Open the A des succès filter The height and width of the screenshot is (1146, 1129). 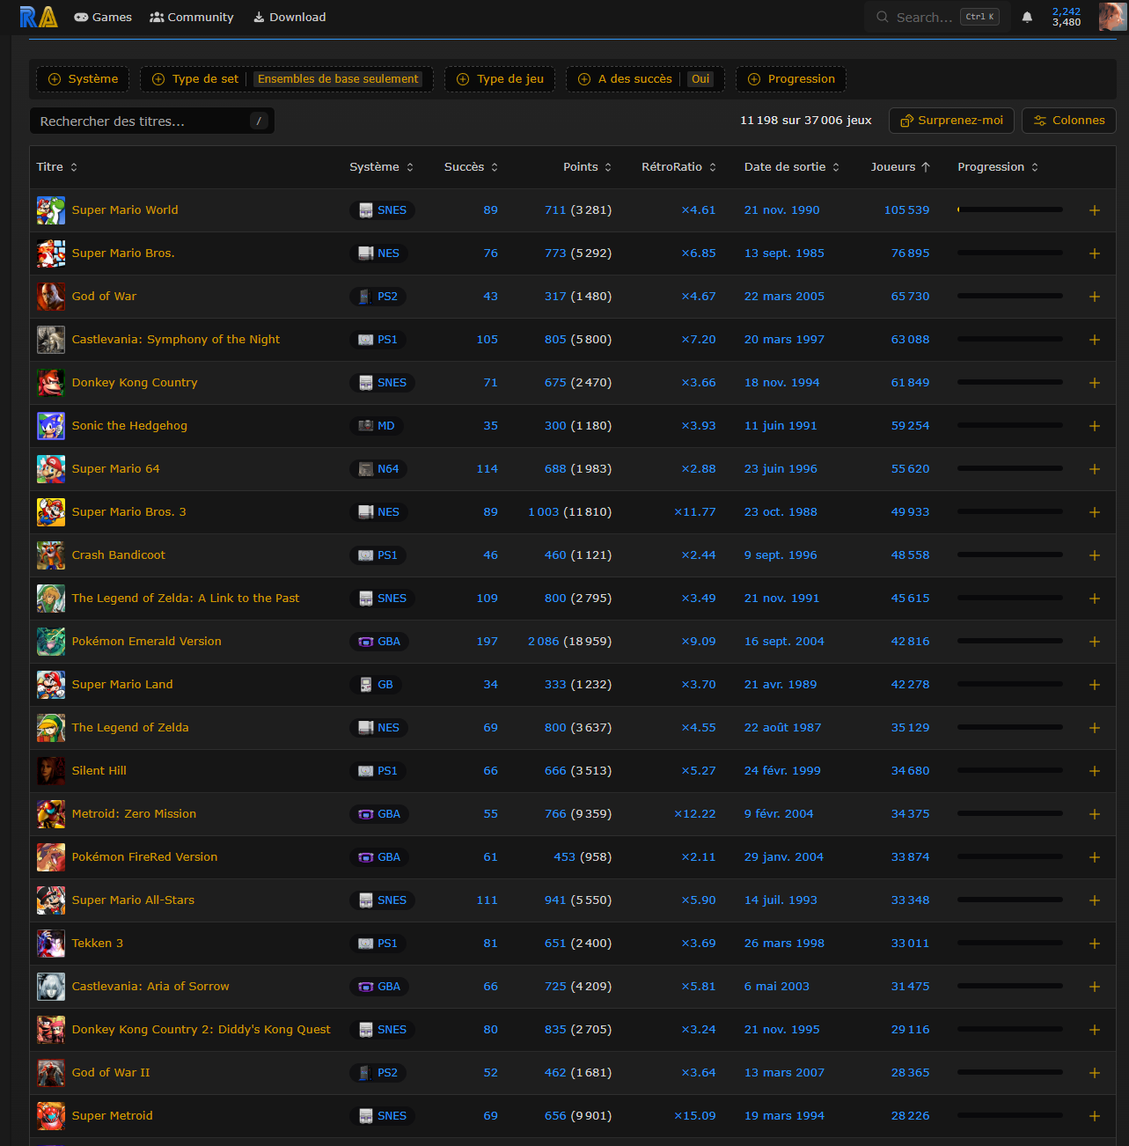point(645,79)
